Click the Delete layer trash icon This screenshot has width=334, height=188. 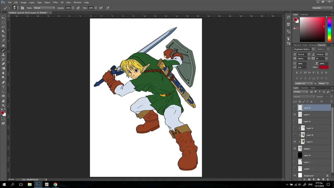click(328, 179)
